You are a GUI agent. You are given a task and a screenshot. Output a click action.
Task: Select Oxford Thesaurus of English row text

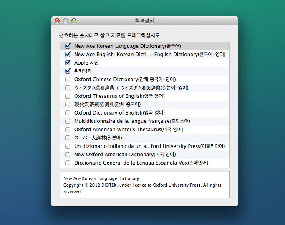pos(119,96)
